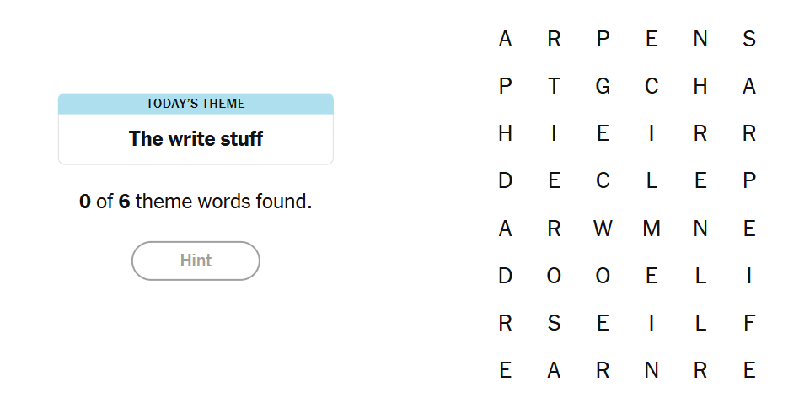Image resolution: width=799 pixels, height=414 pixels.
Task: Select the letter M in the grid
Action: click(652, 229)
